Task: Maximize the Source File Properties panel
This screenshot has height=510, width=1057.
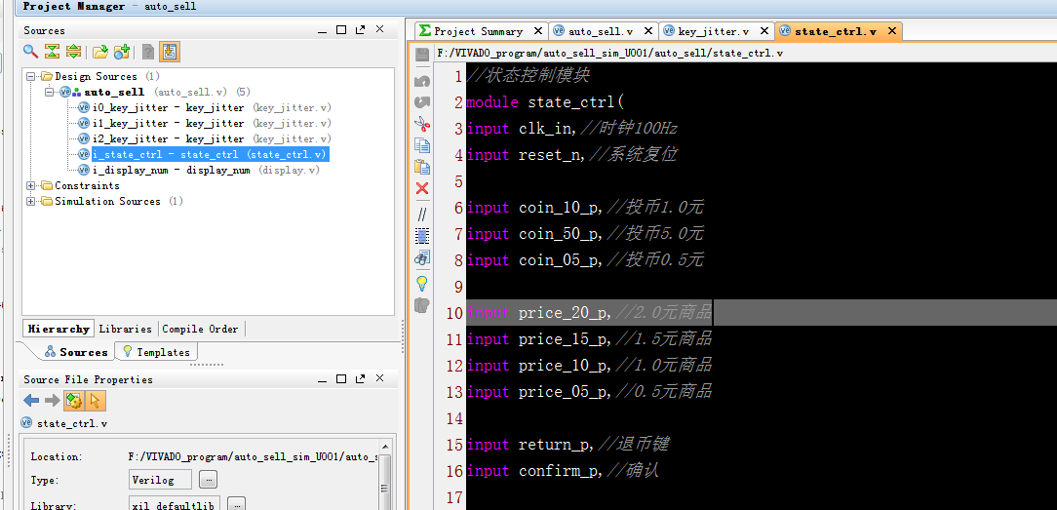Action: tap(341, 378)
